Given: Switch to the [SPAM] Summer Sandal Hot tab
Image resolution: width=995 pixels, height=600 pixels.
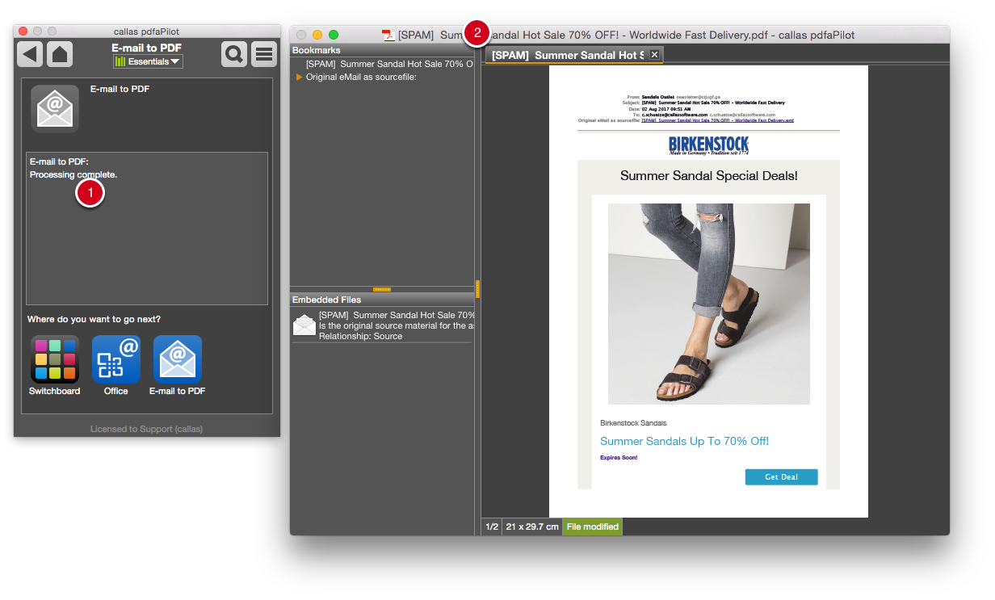Looking at the screenshot, I should coord(568,55).
